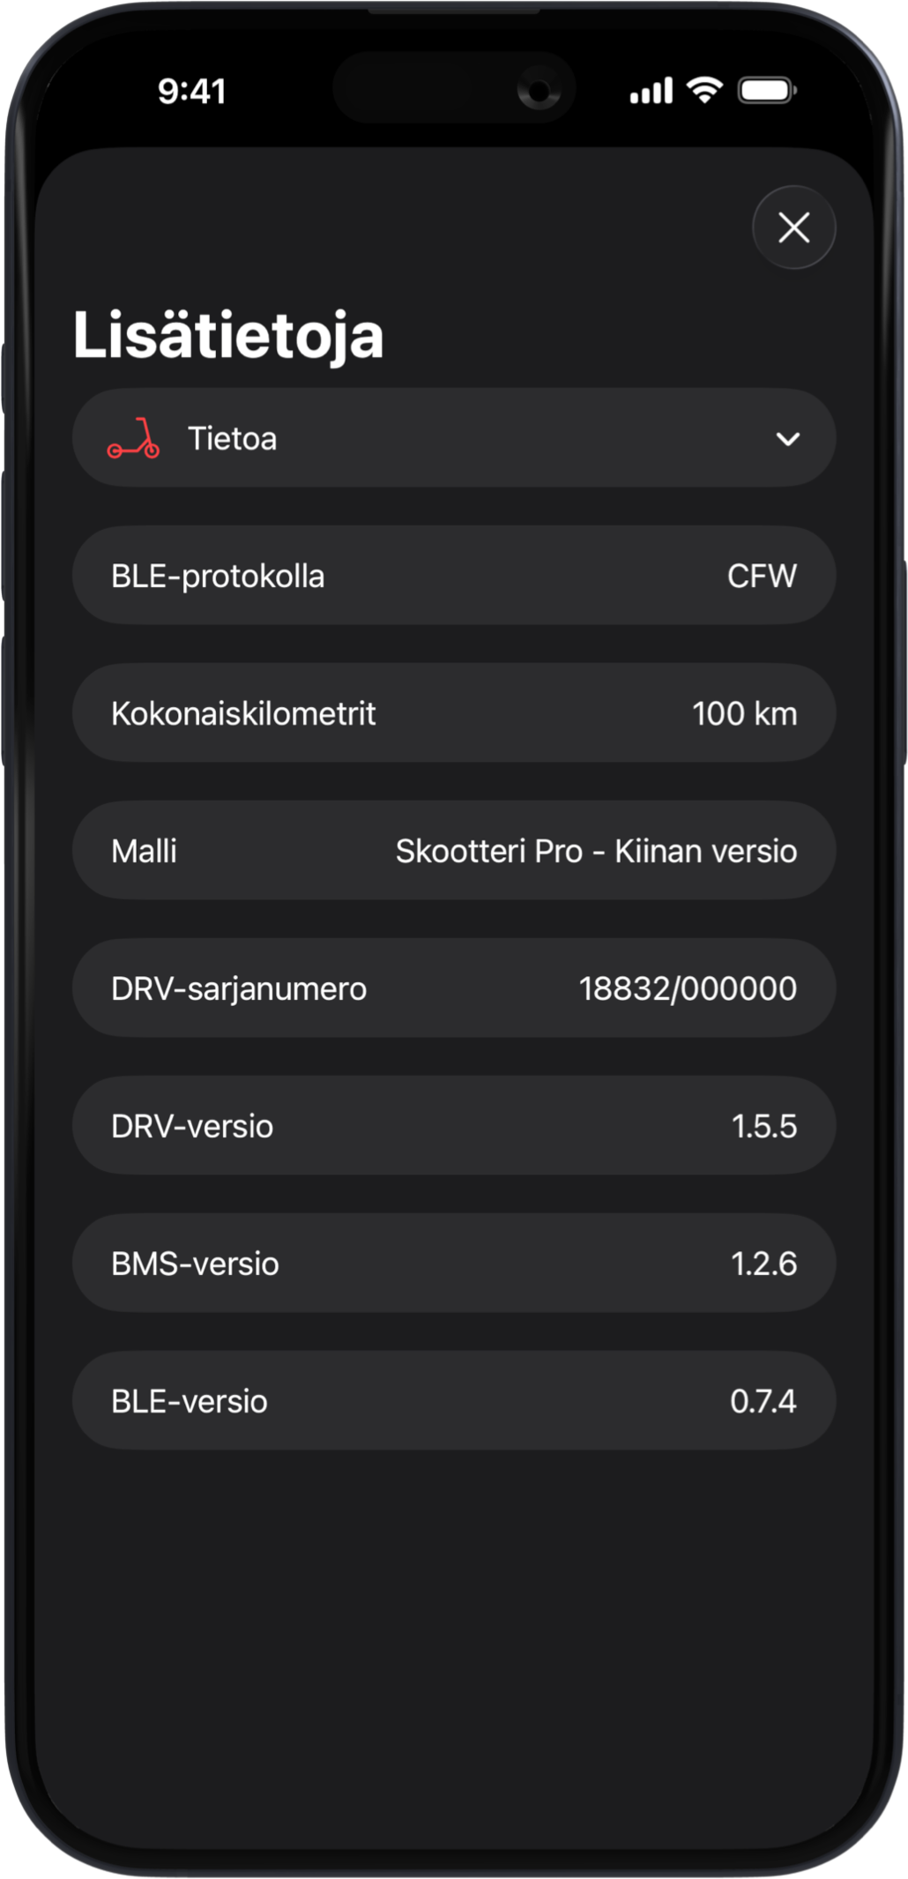Select Skootteri Pro - Kiinan versio text
Screen dimensions: 908x1879
click(596, 852)
